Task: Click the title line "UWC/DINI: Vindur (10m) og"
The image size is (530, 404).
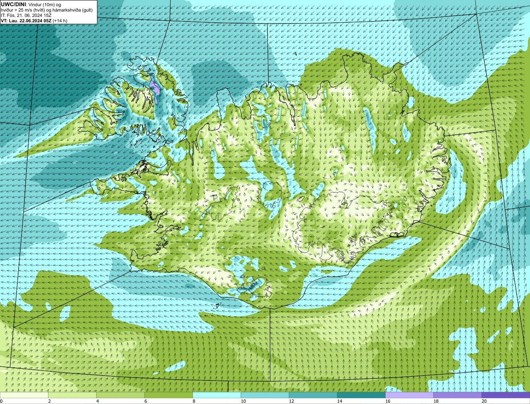Action: click(x=31, y=4)
